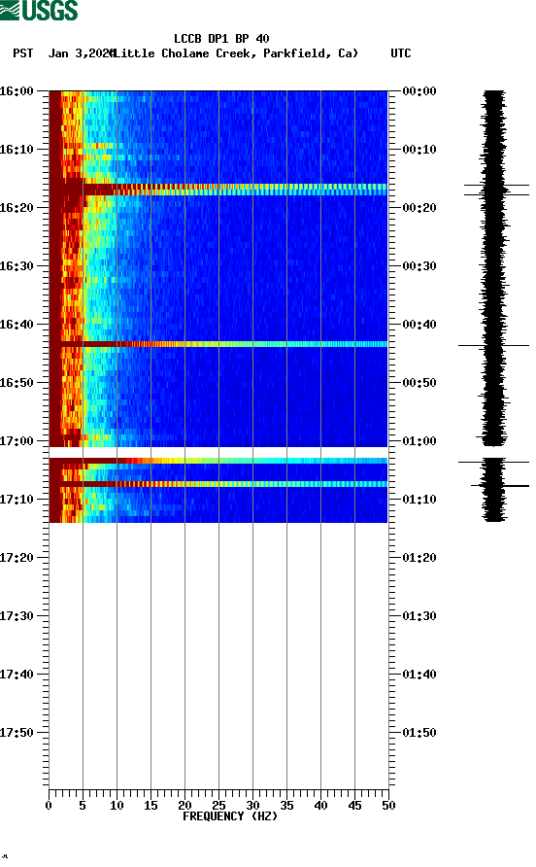This screenshot has height=867, width=536.
Task: Click the '35' frequency axis label
Action: click(x=286, y=806)
